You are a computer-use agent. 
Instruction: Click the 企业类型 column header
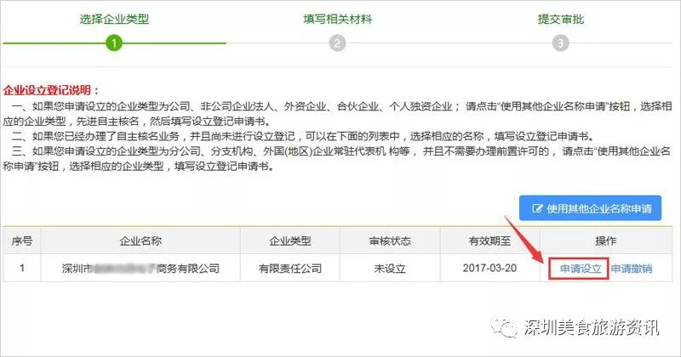(x=289, y=241)
